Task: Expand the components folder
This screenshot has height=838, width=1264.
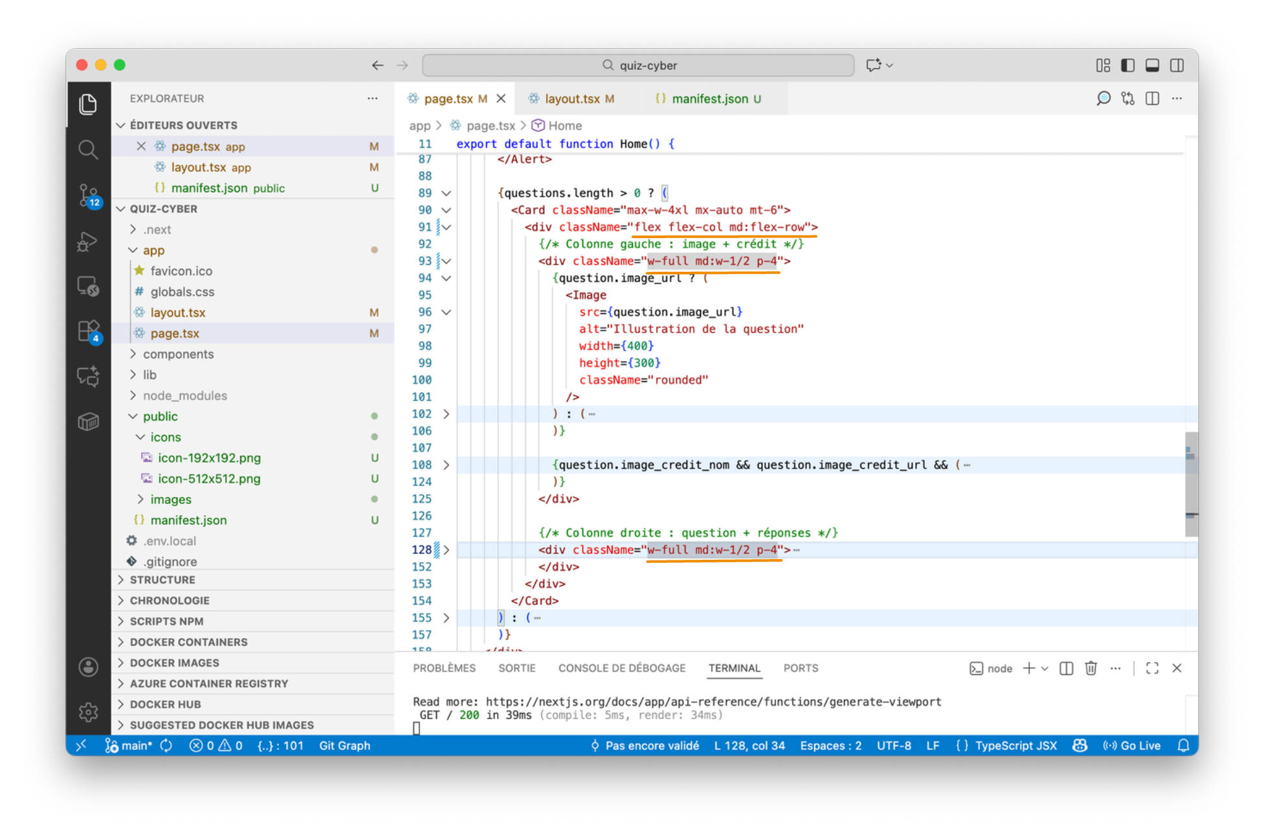Action: pyautogui.click(x=178, y=354)
